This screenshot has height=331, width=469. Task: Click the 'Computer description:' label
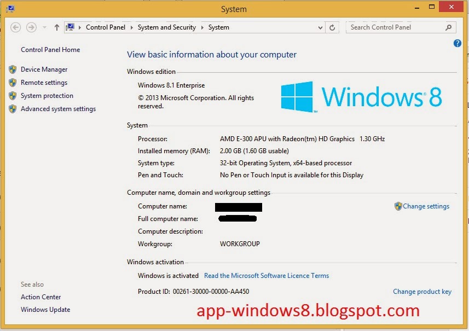(x=170, y=231)
